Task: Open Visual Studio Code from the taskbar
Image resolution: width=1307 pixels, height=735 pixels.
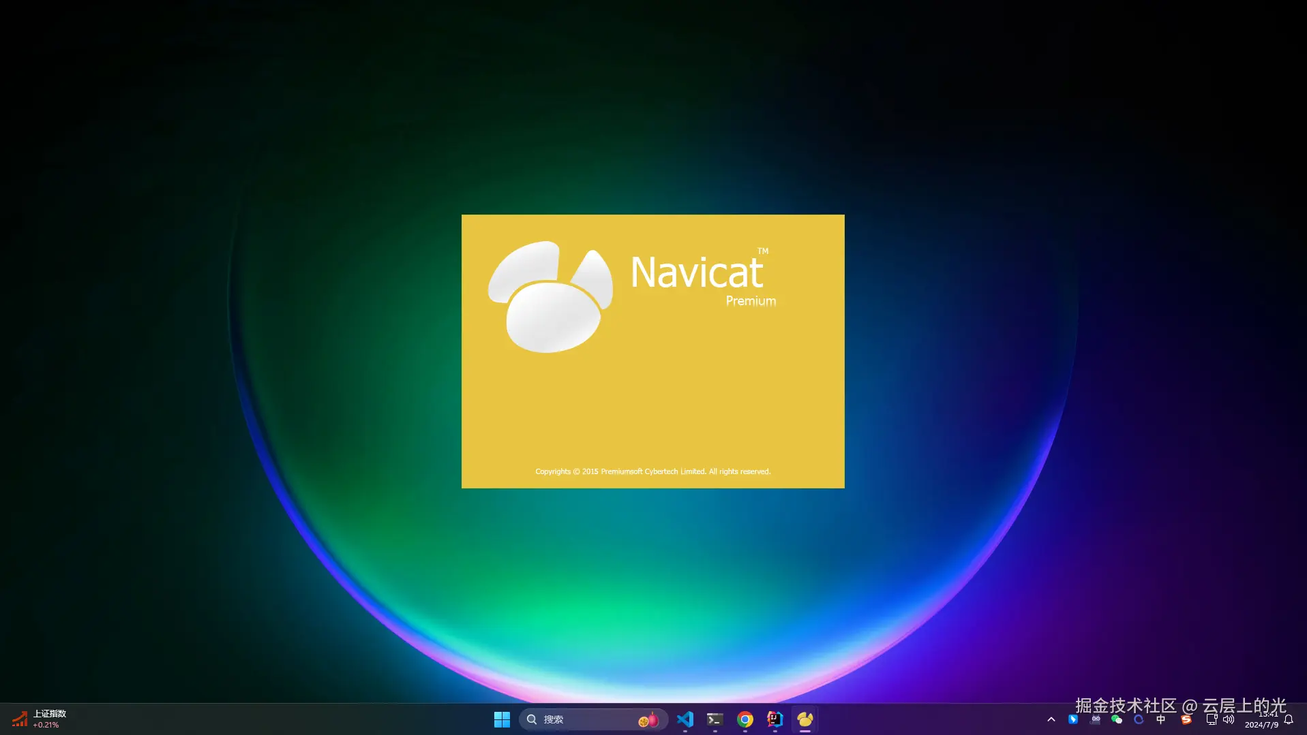Action: tap(685, 719)
